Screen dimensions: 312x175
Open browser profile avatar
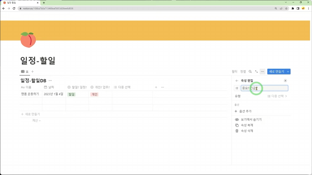[303, 8]
